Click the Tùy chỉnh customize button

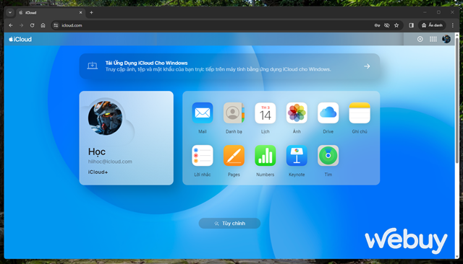229,224
